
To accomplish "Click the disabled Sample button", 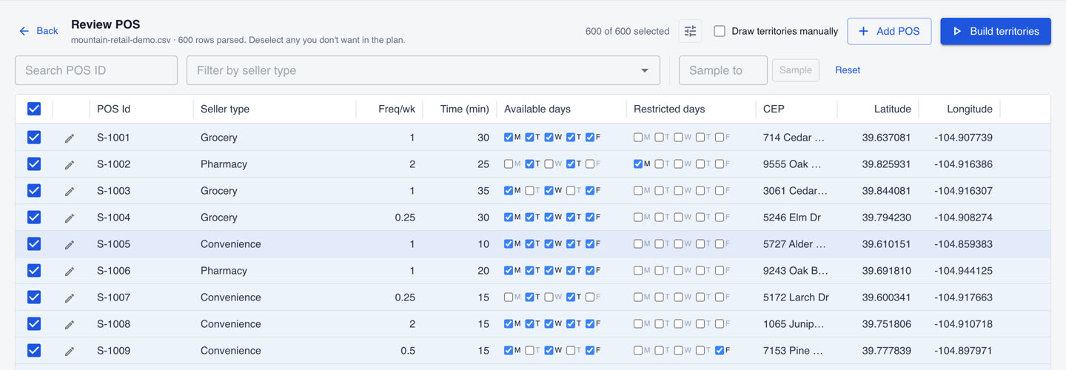I will [796, 70].
